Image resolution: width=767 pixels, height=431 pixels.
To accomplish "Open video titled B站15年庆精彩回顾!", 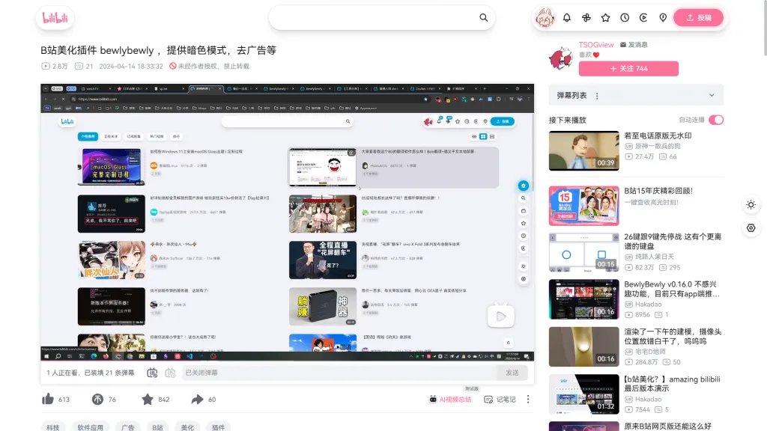I will coord(658,191).
